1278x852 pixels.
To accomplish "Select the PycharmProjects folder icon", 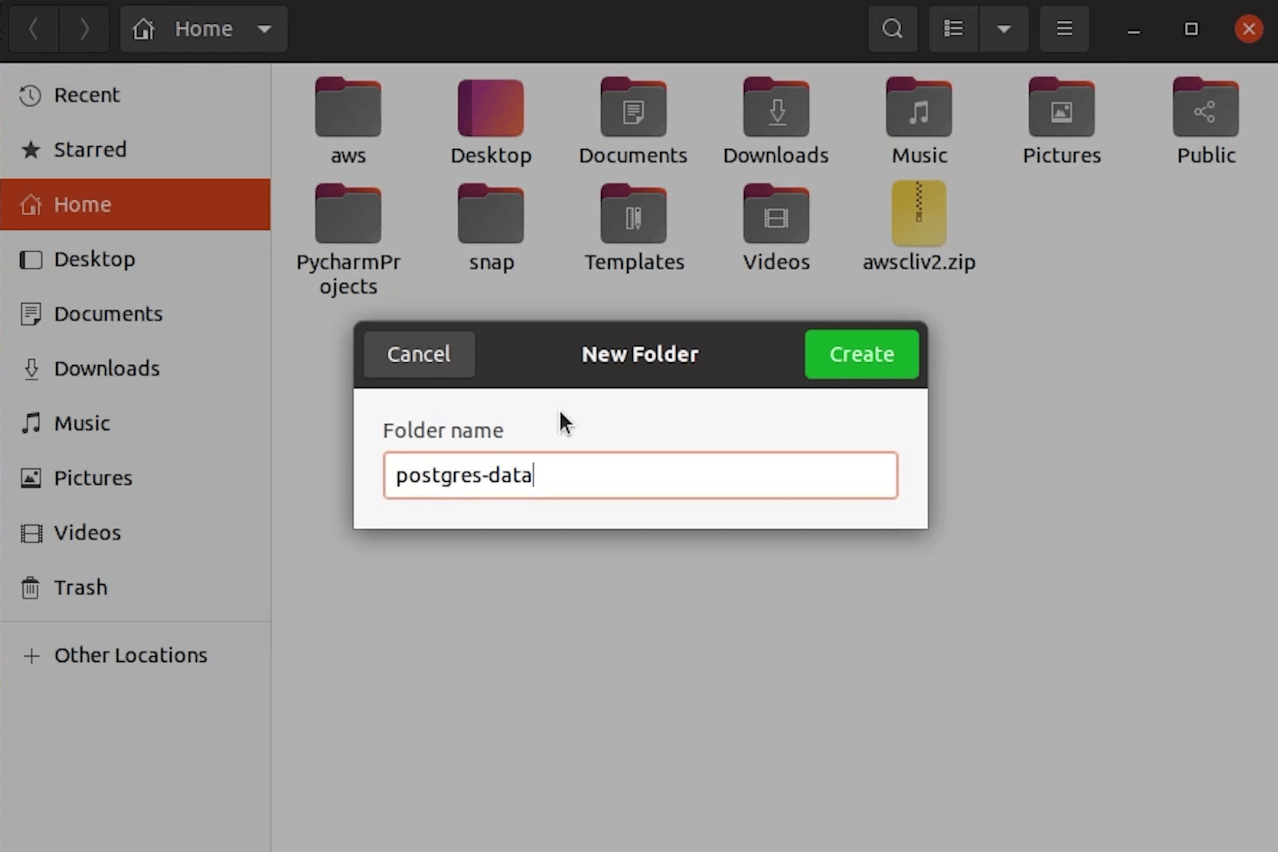I will tap(347, 214).
